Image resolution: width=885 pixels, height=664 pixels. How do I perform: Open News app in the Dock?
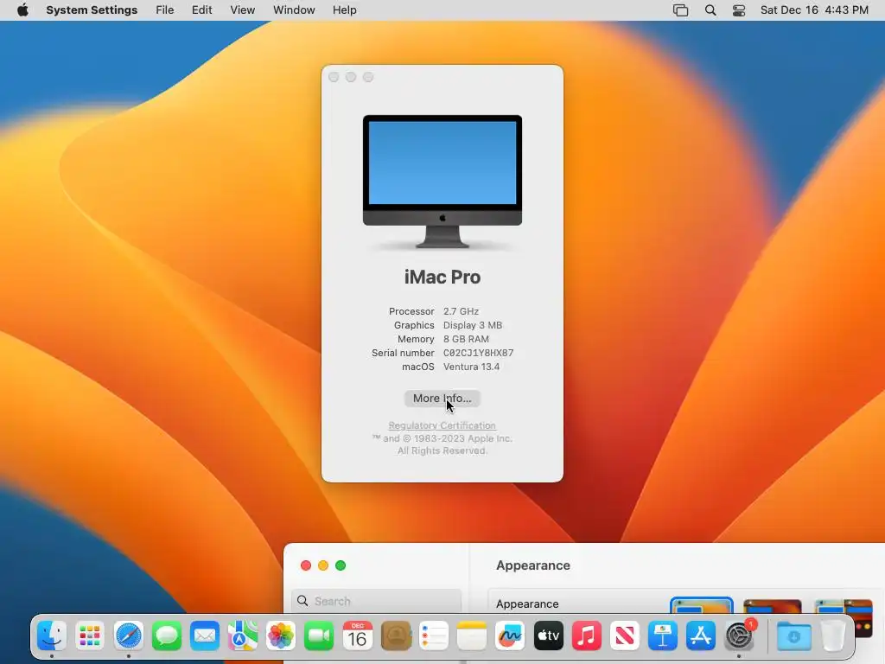(x=624, y=635)
